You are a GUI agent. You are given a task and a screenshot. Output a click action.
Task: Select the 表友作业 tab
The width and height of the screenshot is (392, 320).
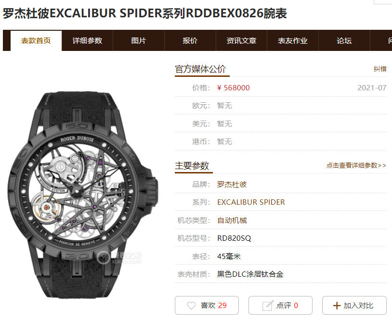pos(293,41)
